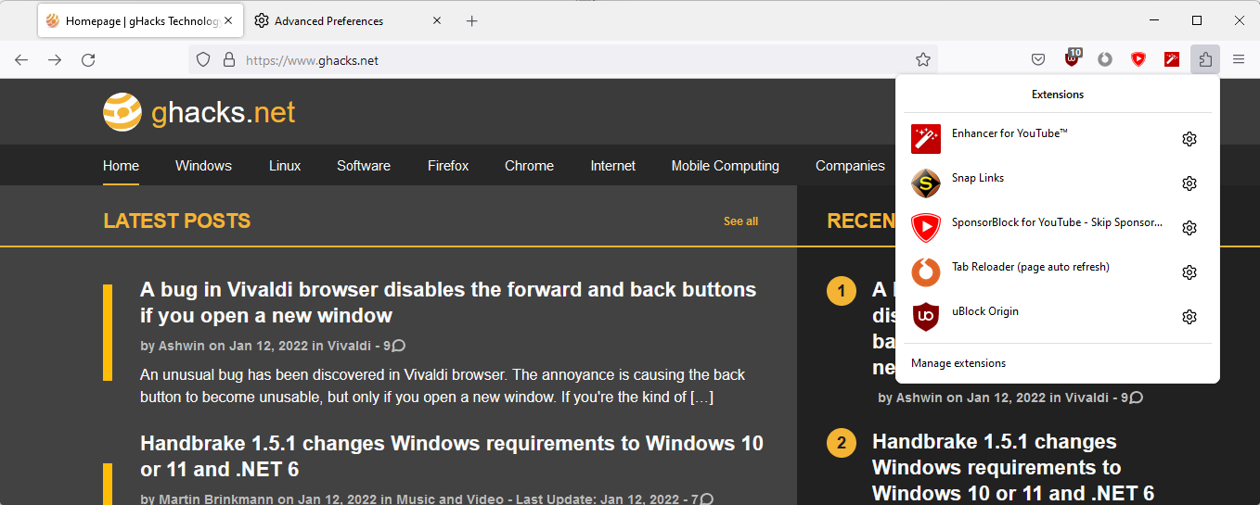This screenshot has height=505, width=1260.
Task: Click the LATEST POSTS heading
Action: (x=177, y=221)
